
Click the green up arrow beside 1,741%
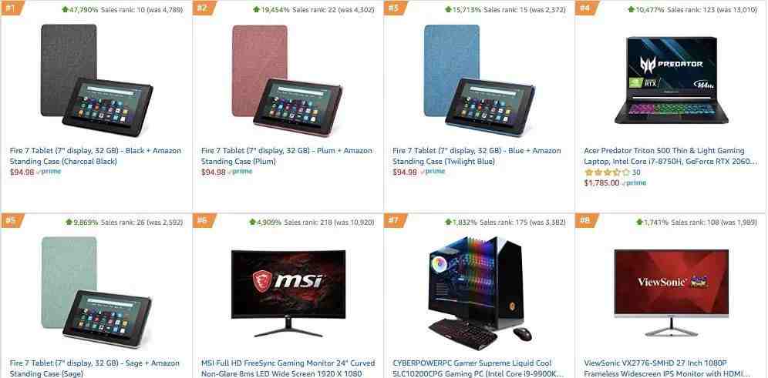point(639,222)
